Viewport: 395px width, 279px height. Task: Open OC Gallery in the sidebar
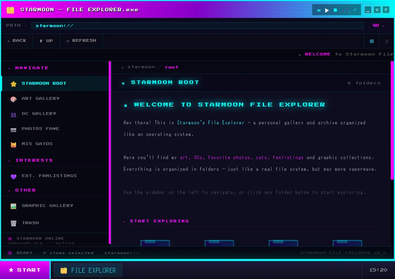tap(55, 113)
